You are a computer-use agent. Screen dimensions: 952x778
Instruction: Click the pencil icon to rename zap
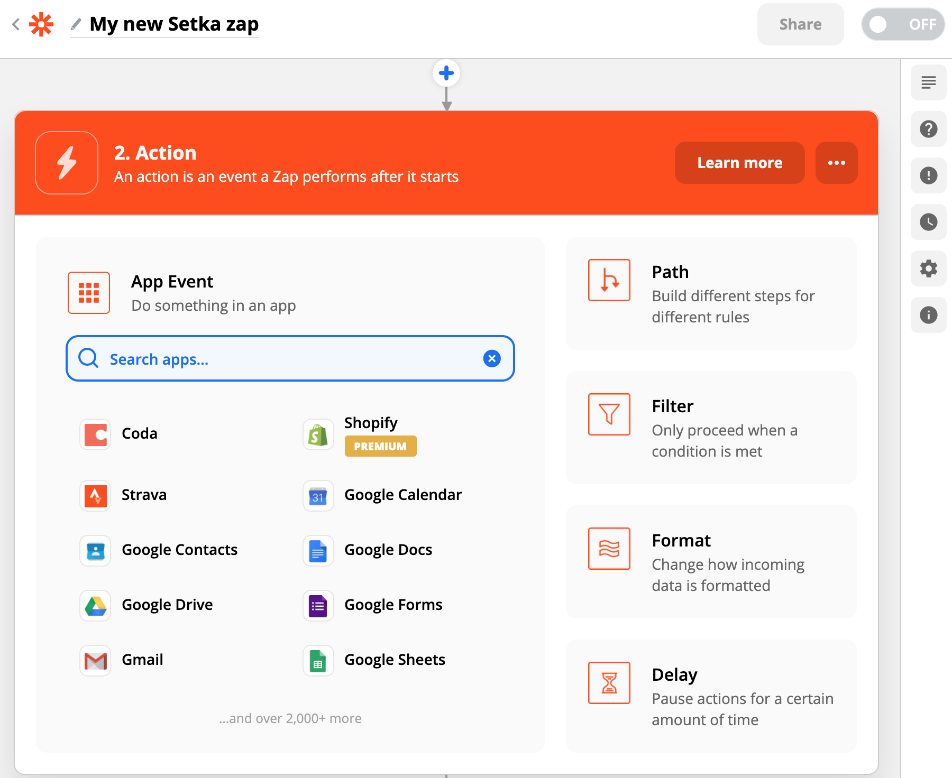(x=76, y=24)
